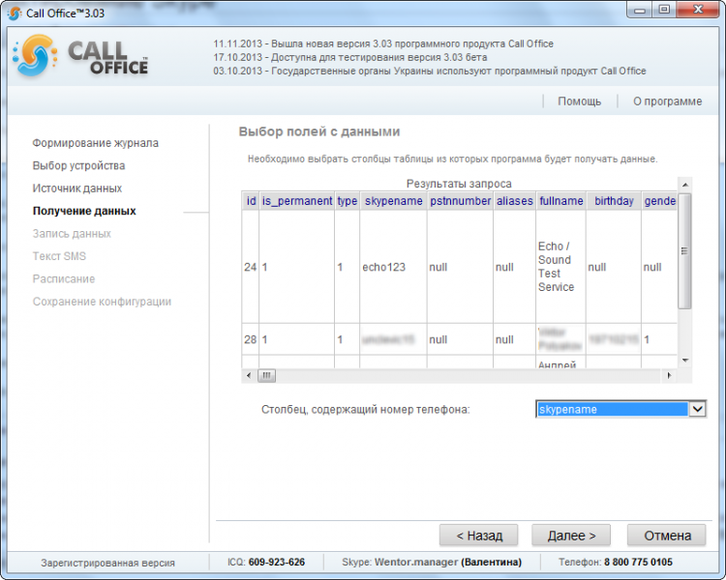This screenshot has width=726, height=580.
Task: Open phone number column dropdown arrow
Action: tap(697, 409)
